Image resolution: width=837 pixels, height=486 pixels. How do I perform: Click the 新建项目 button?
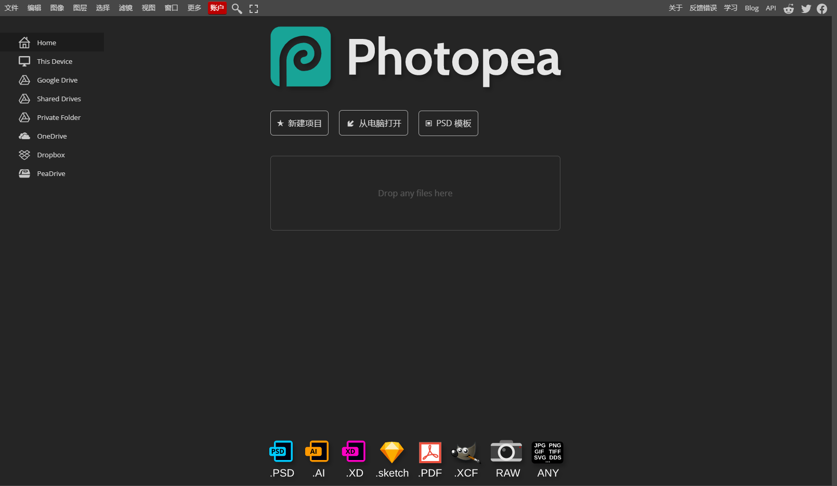[299, 123]
